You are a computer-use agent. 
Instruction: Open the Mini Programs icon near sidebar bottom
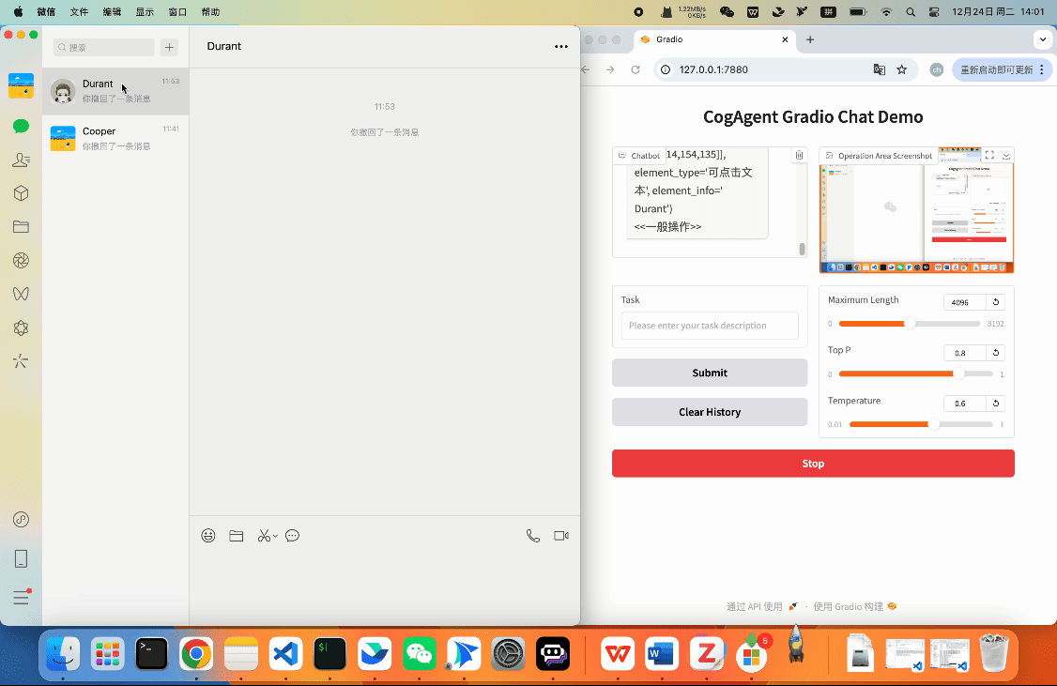(21, 520)
